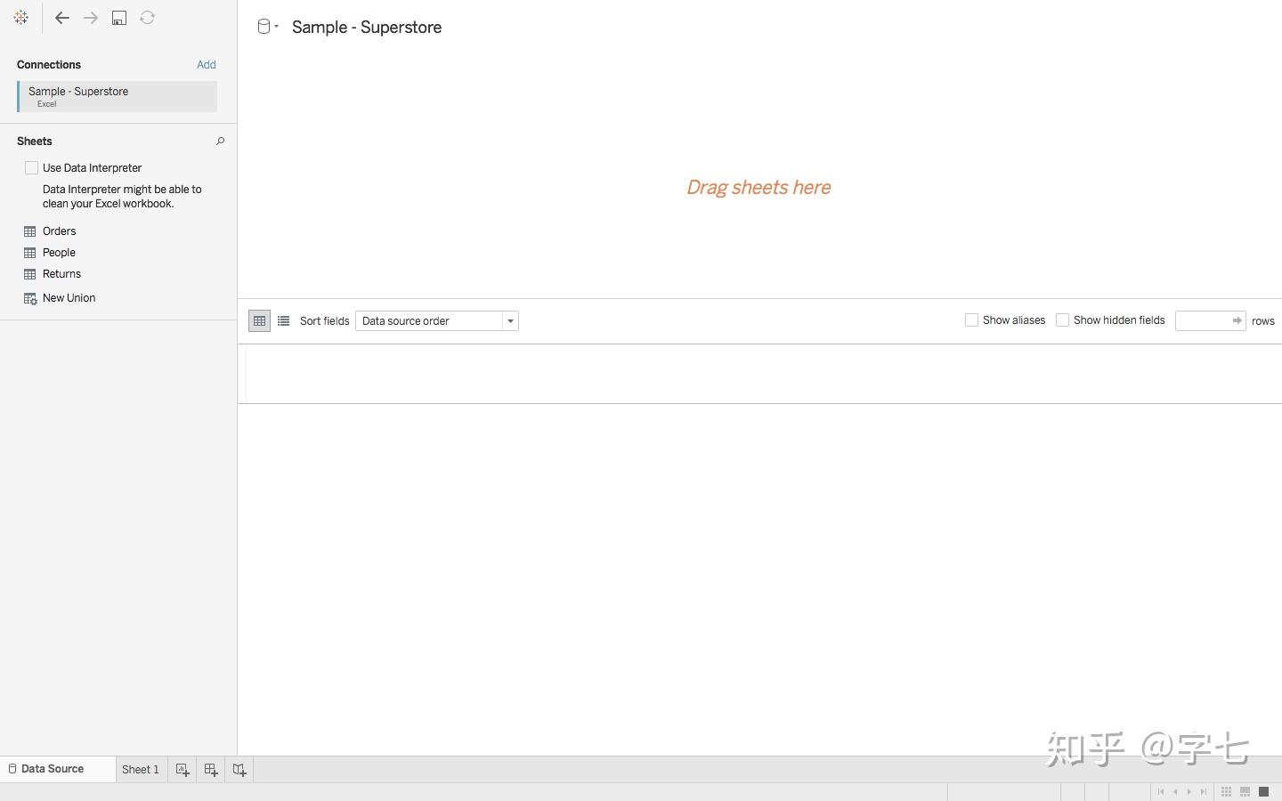Open the data source cylinder icon menu
Image resolution: width=1282 pixels, height=801 pixels.
(x=267, y=27)
